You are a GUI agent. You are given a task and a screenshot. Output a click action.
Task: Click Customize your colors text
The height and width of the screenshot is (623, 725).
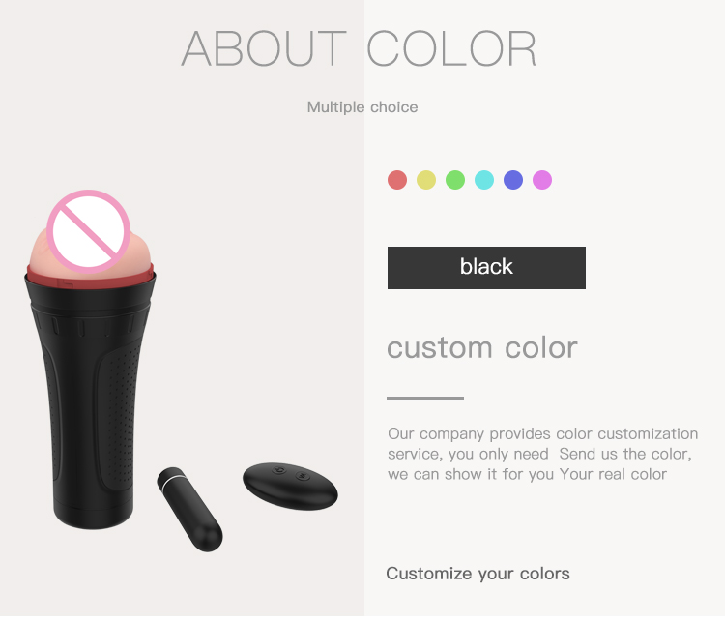coord(478,574)
